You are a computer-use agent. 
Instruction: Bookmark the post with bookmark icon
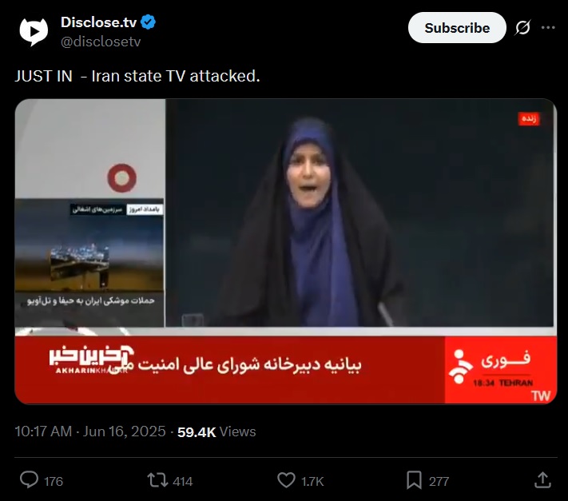tap(414, 480)
